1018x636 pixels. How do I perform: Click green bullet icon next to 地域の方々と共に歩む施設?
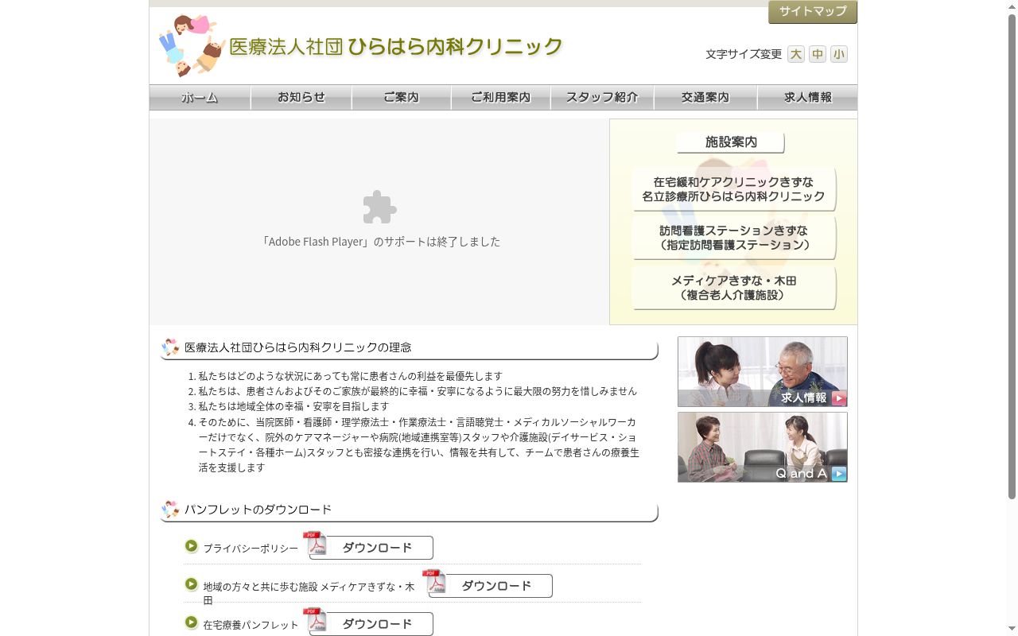(191, 584)
